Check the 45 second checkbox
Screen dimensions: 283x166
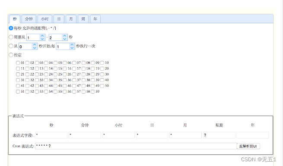55,86
